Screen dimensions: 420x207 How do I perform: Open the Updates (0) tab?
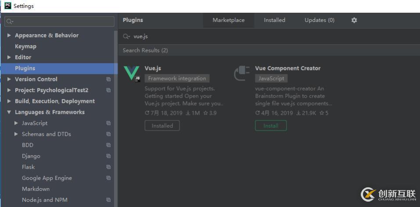tap(319, 20)
